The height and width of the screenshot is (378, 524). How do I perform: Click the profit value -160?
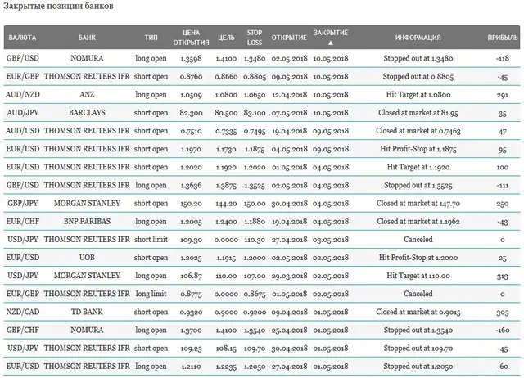point(503,330)
